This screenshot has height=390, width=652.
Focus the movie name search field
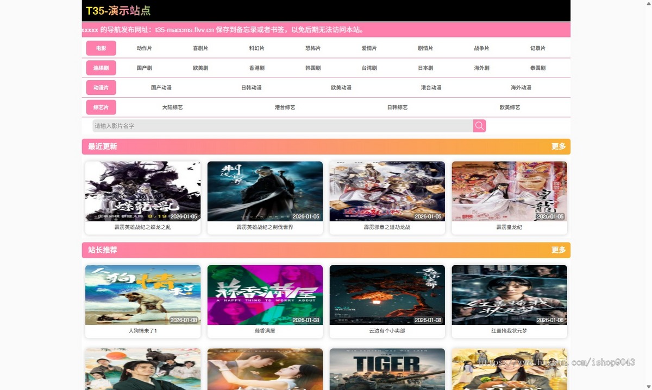283,126
